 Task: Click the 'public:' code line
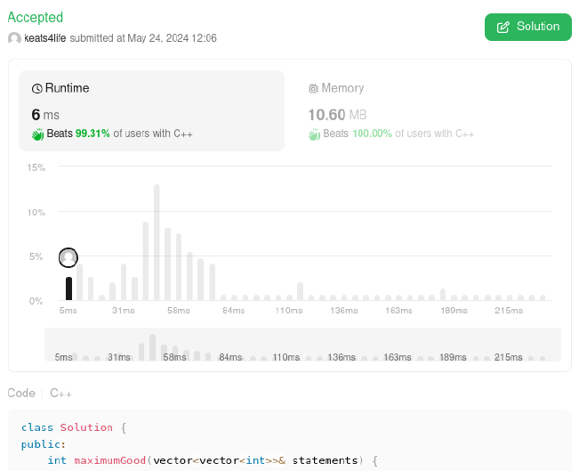[x=44, y=444]
